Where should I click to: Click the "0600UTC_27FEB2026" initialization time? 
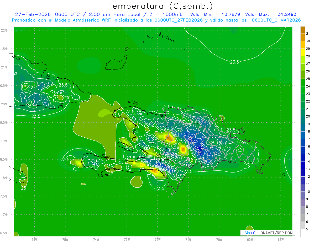click(x=178, y=20)
